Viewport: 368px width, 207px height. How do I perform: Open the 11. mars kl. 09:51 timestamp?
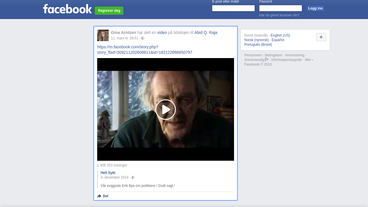tap(125, 38)
